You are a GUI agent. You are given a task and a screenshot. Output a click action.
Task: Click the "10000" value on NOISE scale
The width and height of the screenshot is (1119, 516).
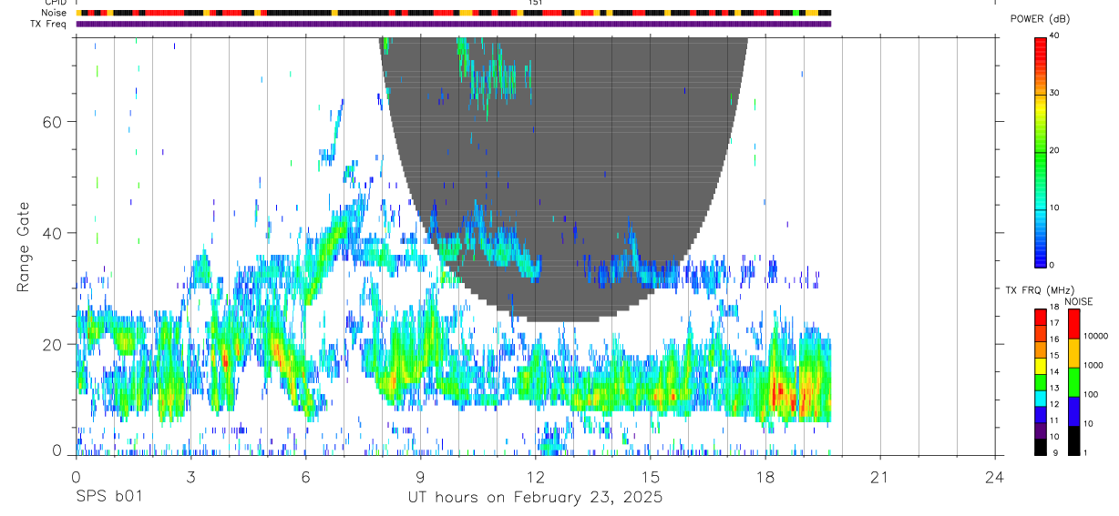(1095, 337)
